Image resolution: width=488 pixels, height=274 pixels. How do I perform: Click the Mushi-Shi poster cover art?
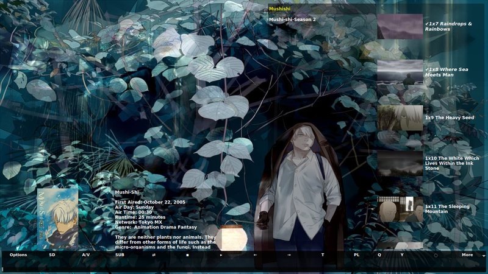(x=57, y=219)
